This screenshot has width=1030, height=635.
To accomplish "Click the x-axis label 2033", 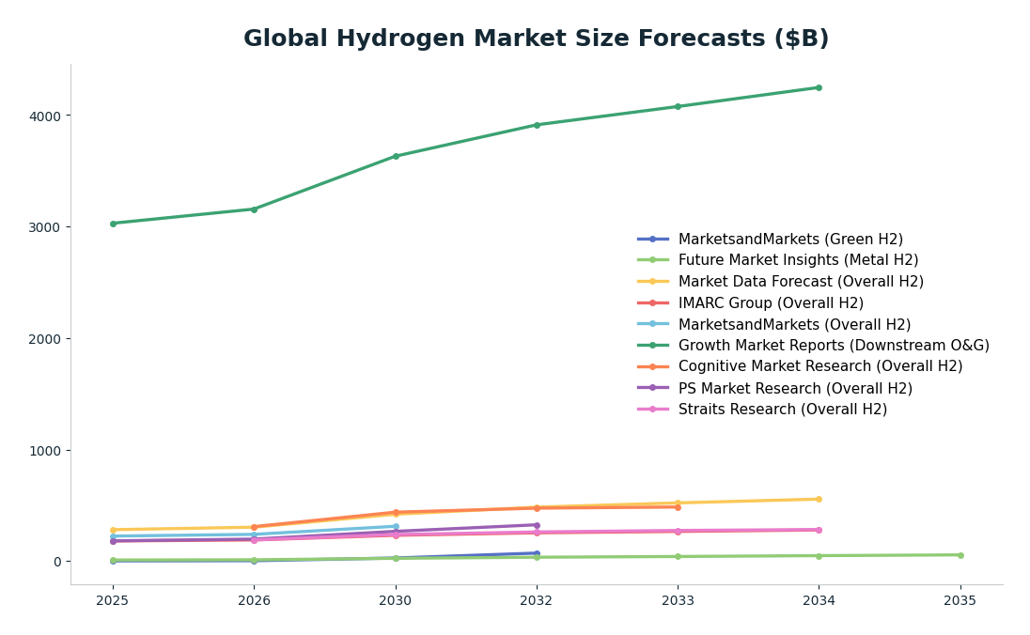I will click(x=678, y=601).
